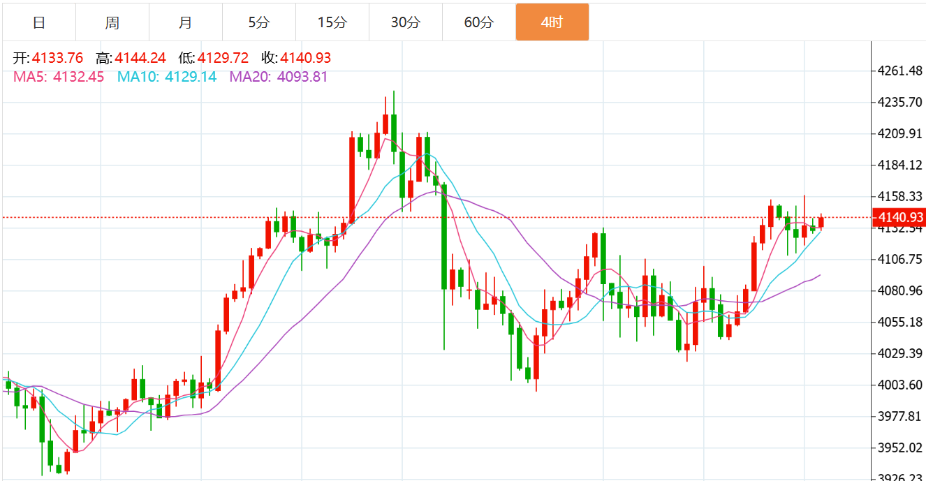Switch to the 日 daily chart tab
926x481 pixels.
coord(39,22)
